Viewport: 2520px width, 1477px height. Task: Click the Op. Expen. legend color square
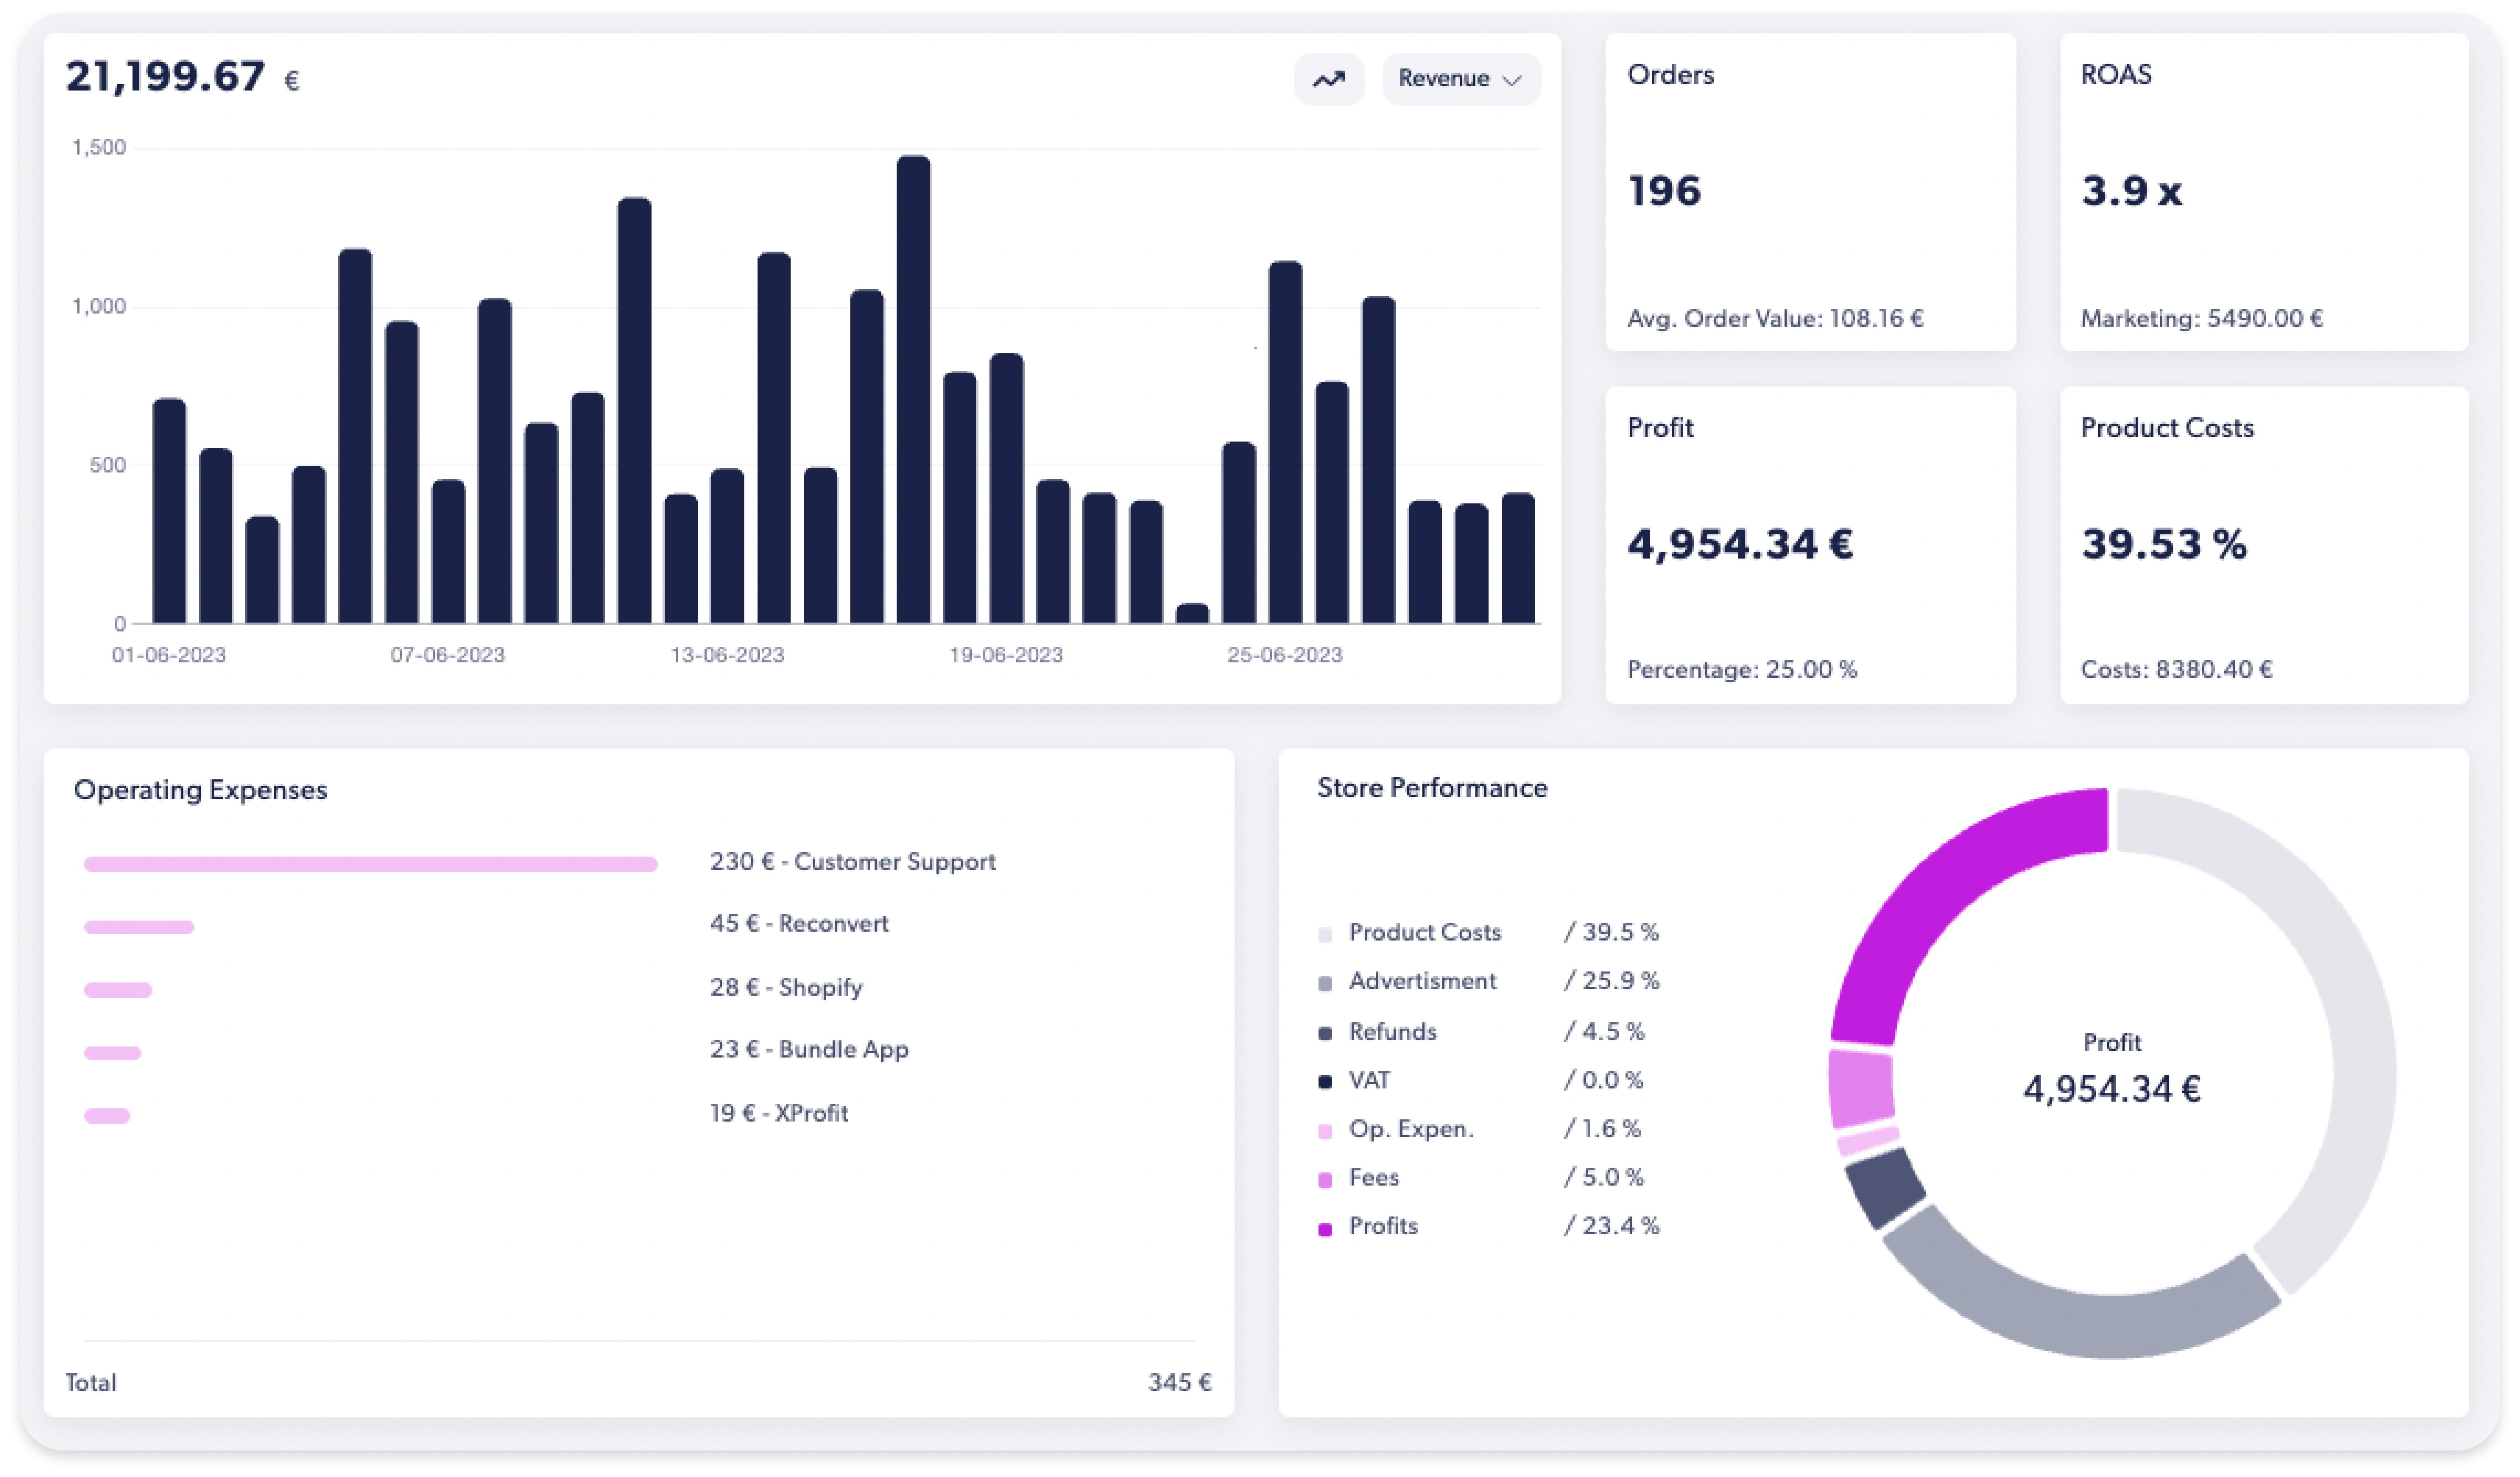point(1325,1130)
